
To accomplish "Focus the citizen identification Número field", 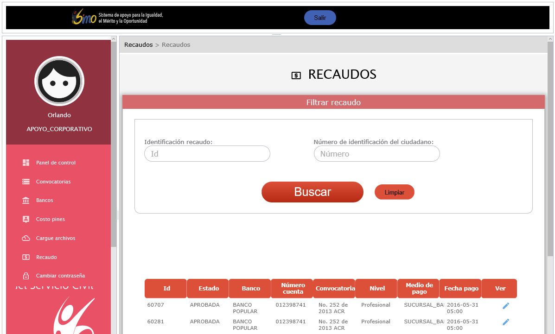I will pyautogui.click(x=376, y=154).
